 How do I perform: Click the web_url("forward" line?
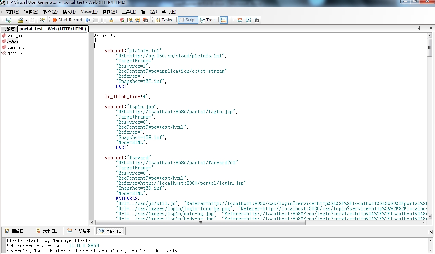pos(129,158)
